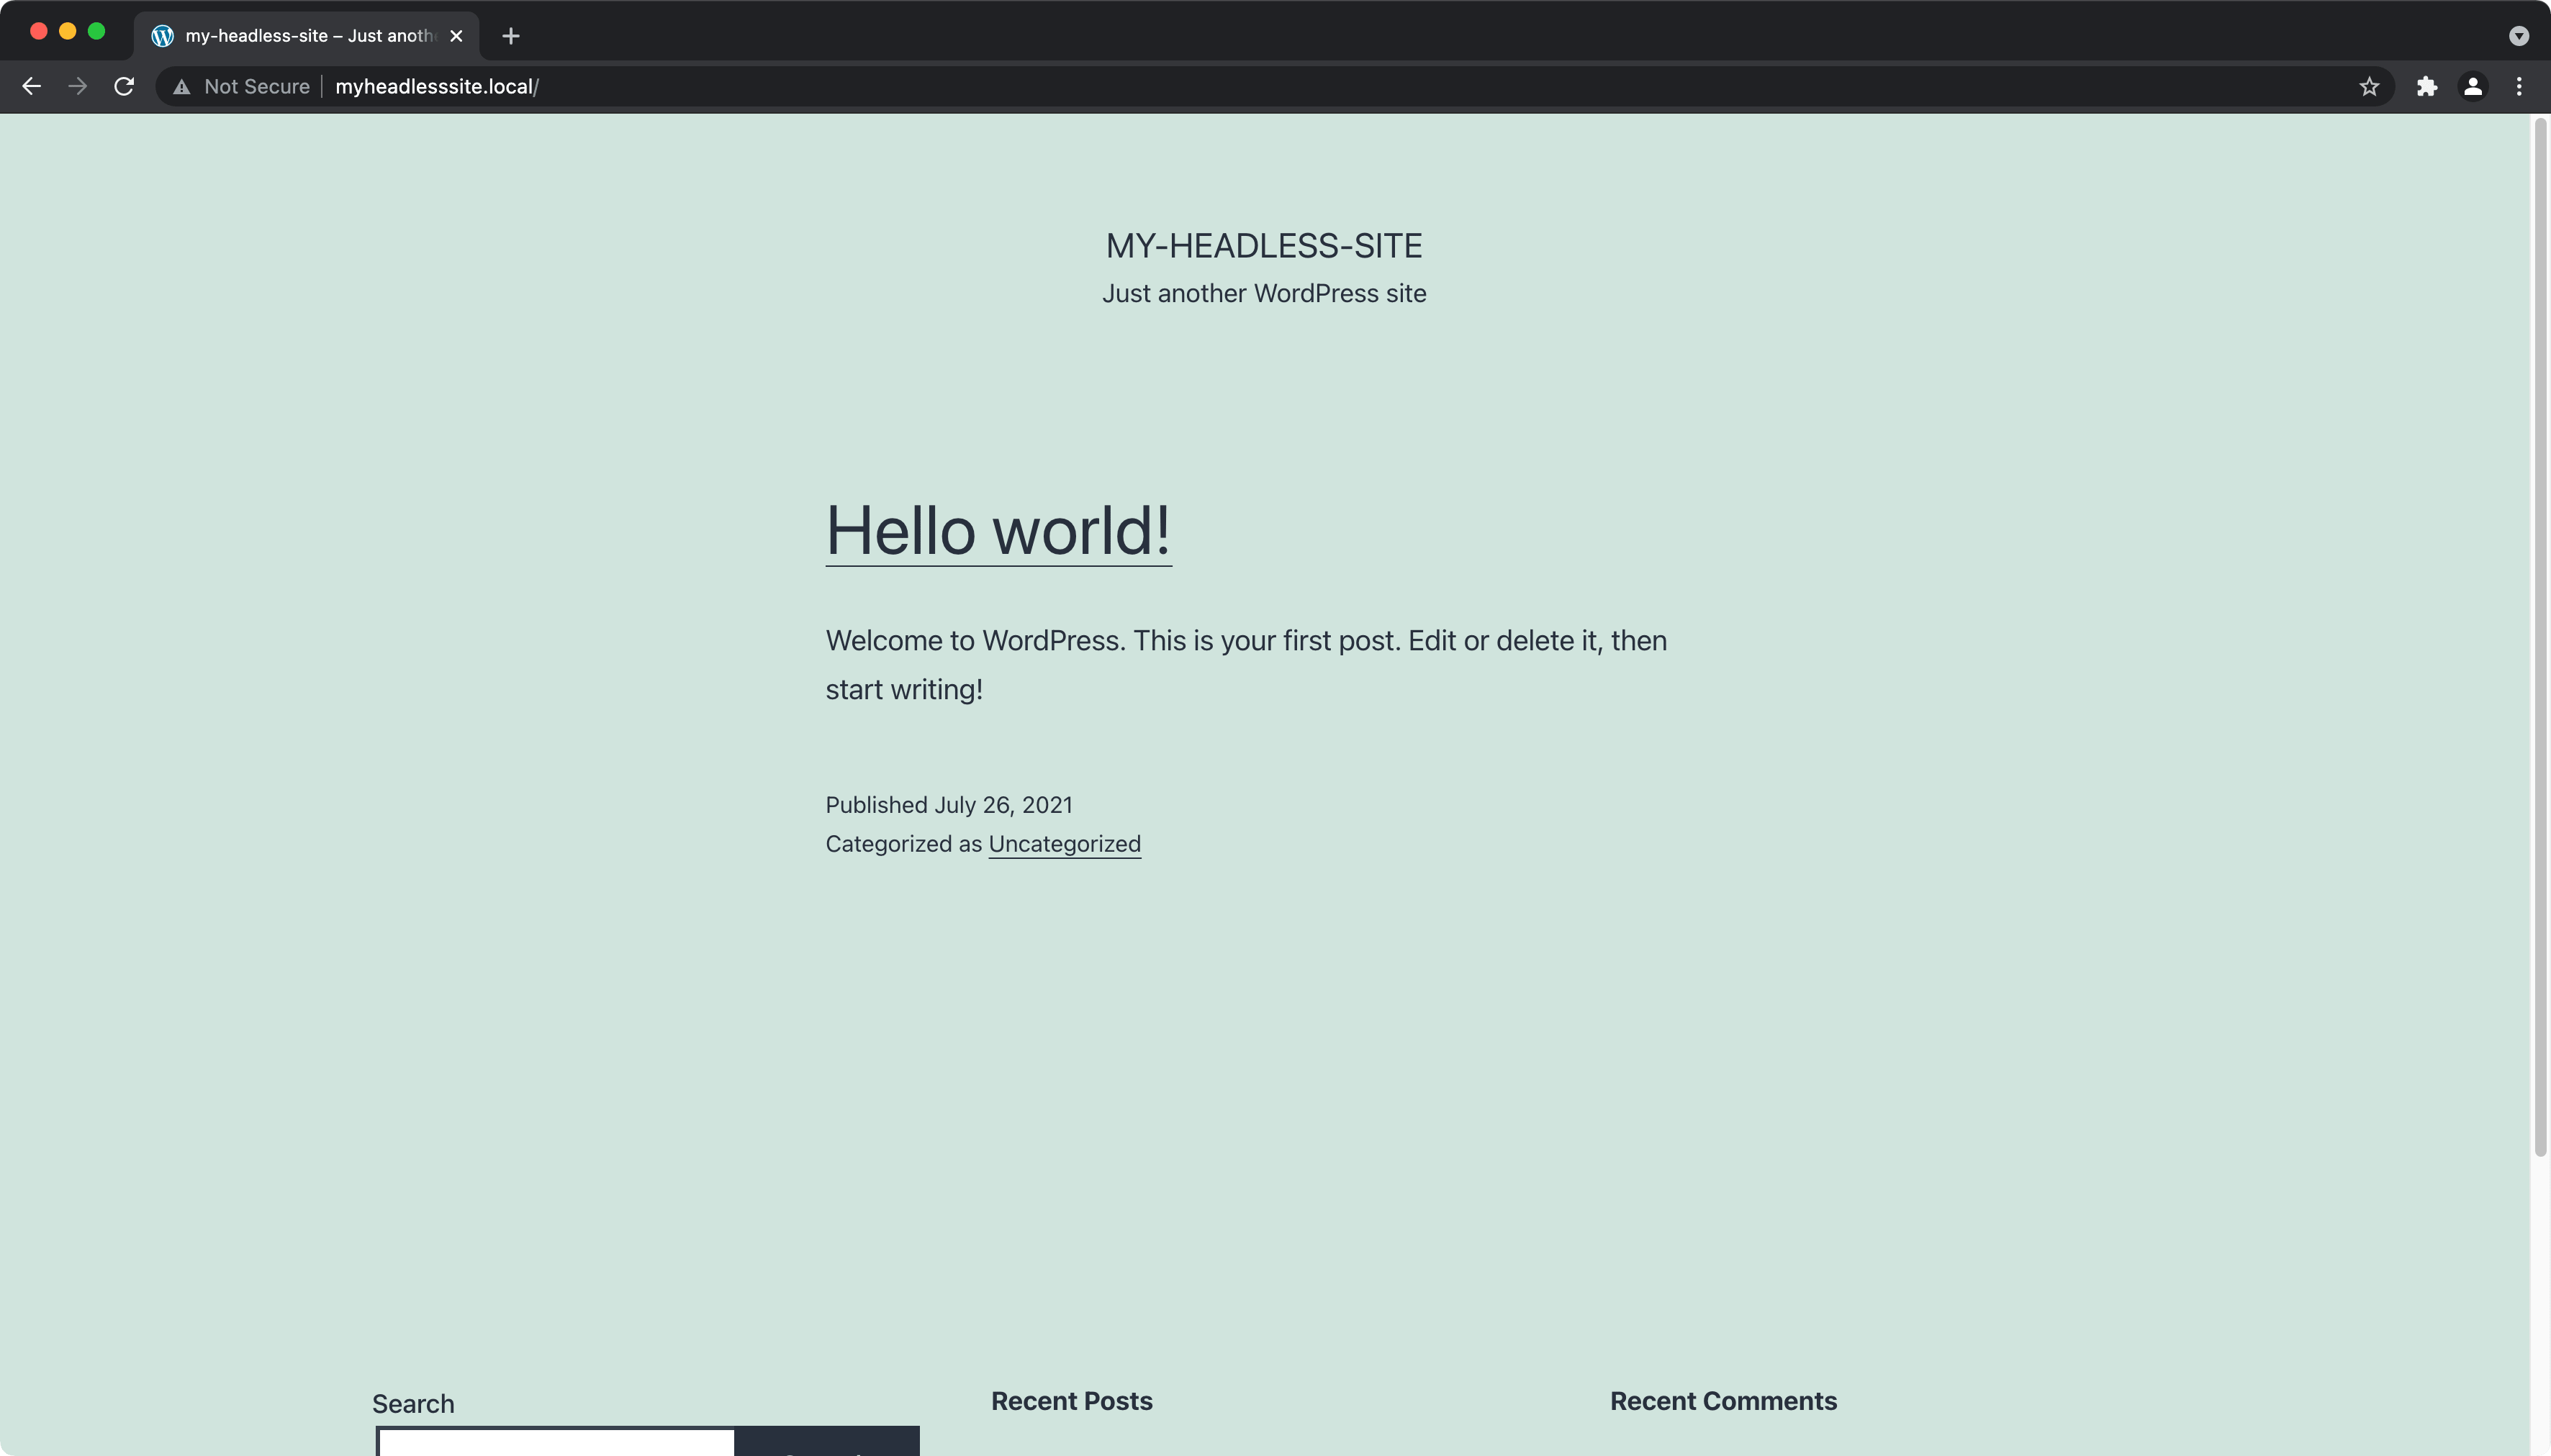The image size is (2551, 1456).
Task: Click the Recent Posts heading
Action: click(x=1071, y=1401)
